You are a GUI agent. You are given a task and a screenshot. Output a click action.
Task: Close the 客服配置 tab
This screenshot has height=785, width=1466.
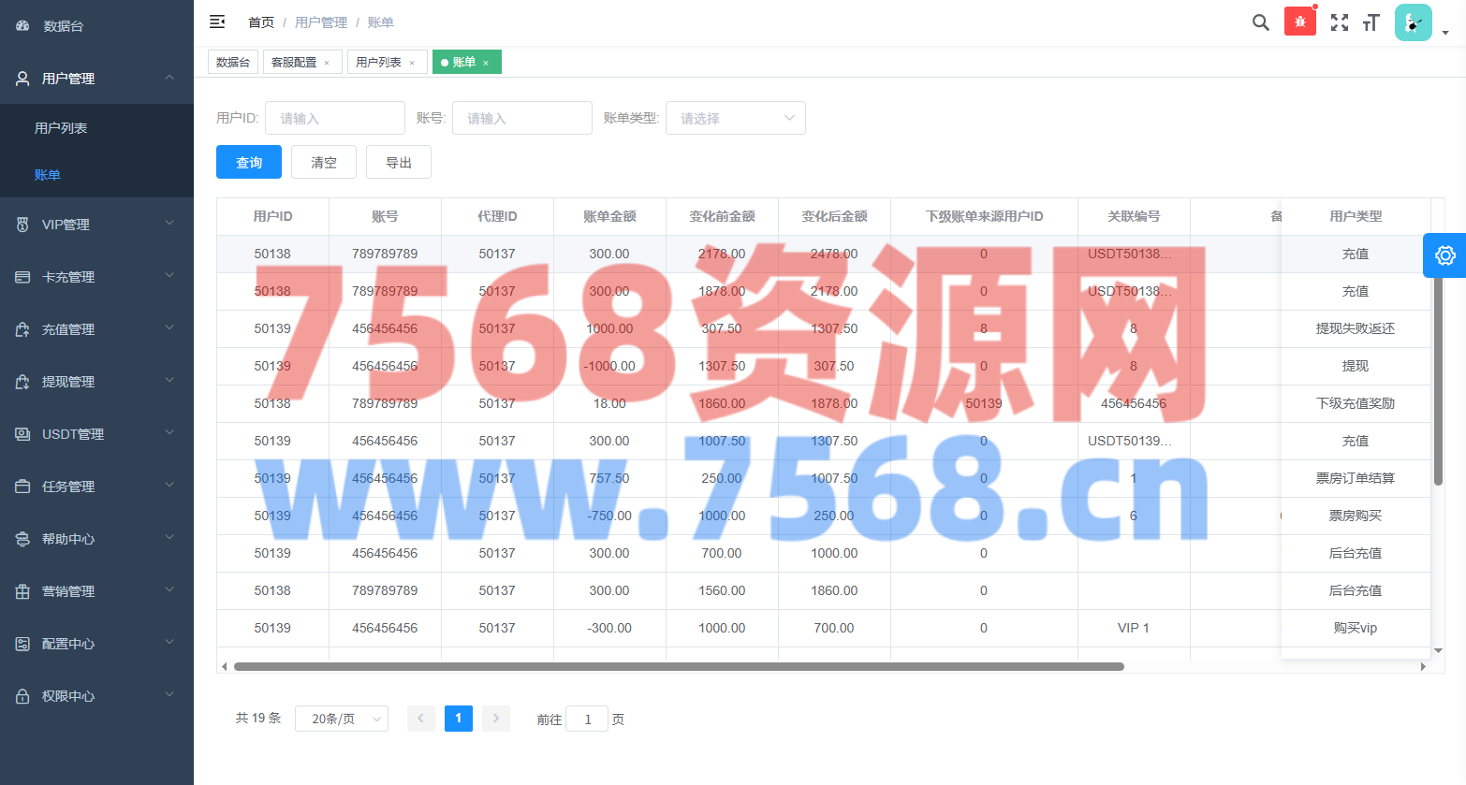point(327,63)
